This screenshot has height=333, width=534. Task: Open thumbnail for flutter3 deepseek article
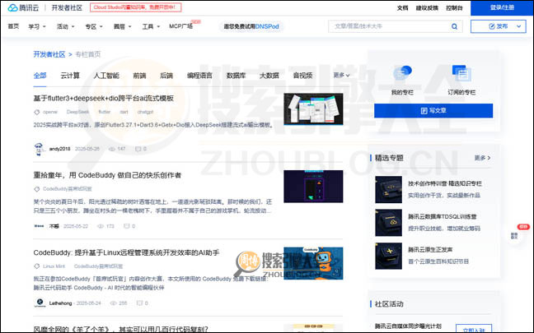click(313, 109)
